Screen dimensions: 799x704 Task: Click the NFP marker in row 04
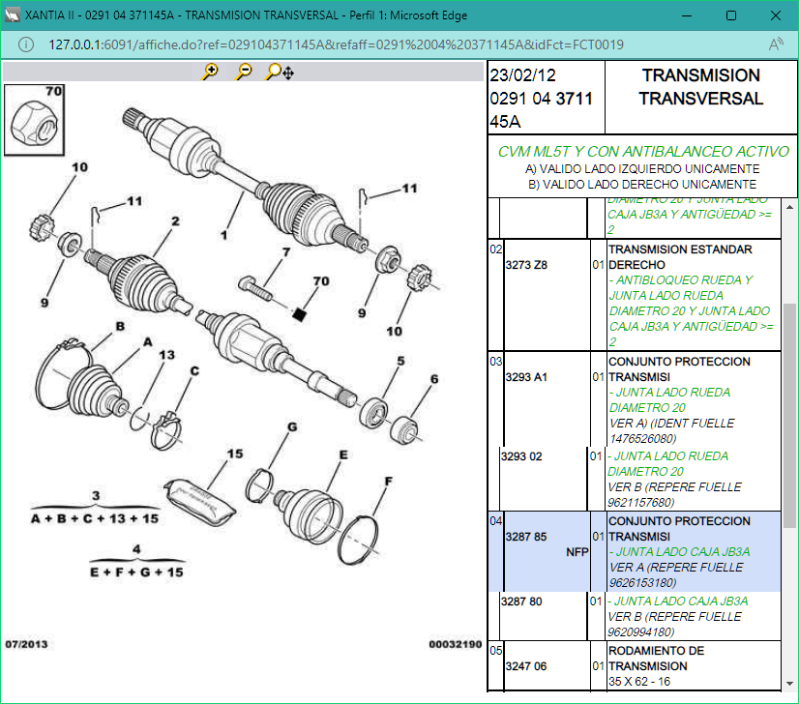pos(577,552)
